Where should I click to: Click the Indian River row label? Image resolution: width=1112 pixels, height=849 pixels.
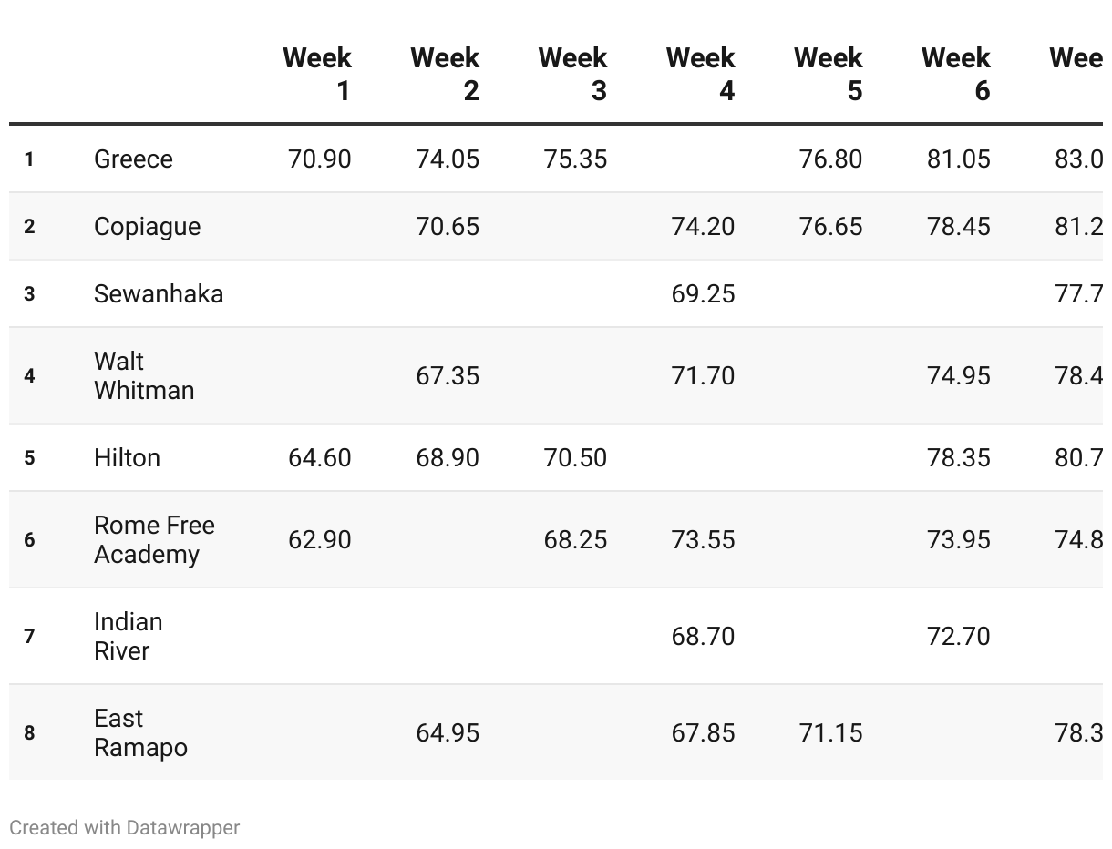pyautogui.click(x=129, y=636)
